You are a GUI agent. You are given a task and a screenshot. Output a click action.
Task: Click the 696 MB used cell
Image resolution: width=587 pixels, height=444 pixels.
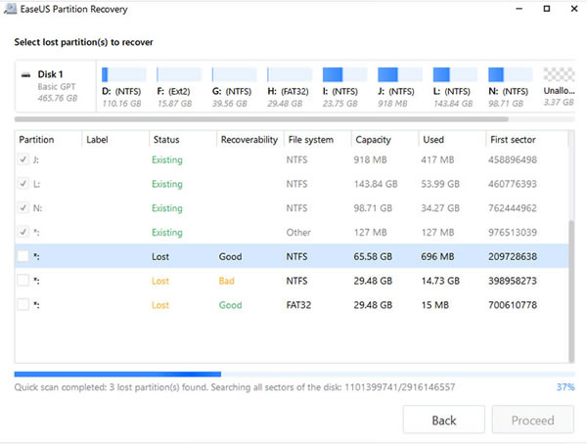(x=437, y=257)
